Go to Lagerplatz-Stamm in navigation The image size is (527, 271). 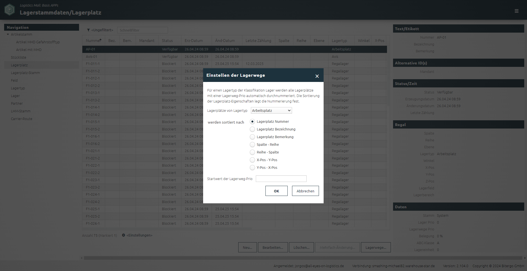25,73
